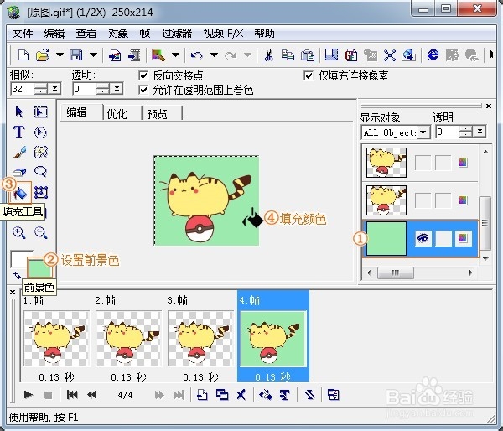Open the All Objects dropdown
Screen dimensions: 503x431
(x=423, y=132)
